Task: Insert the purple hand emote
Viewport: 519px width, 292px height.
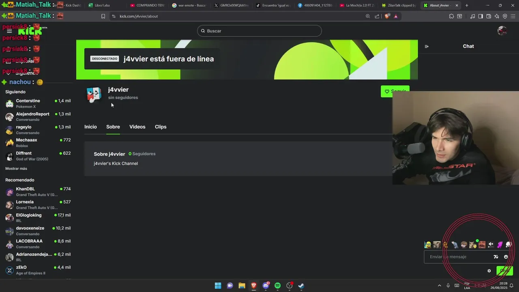Action: (x=500, y=245)
